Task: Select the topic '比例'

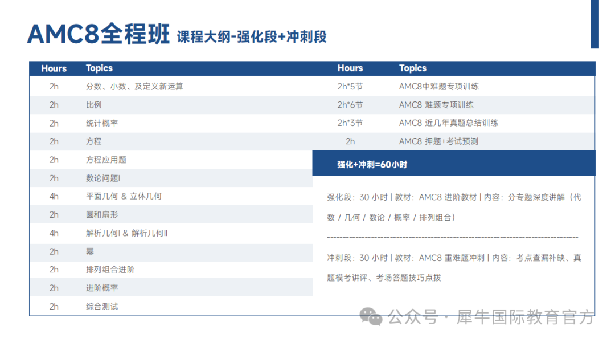Action: click(x=94, y=105)
